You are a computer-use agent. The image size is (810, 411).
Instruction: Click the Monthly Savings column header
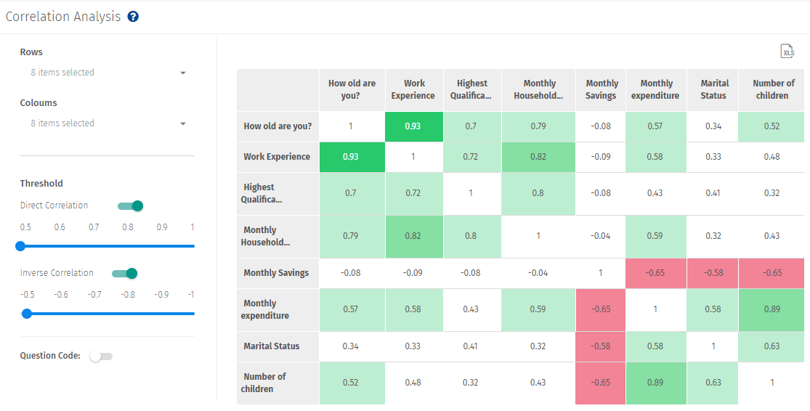click(602, 89)
